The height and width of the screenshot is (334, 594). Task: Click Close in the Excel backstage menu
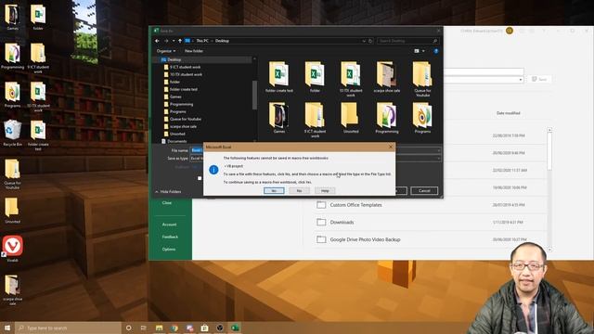pos(167,203)
